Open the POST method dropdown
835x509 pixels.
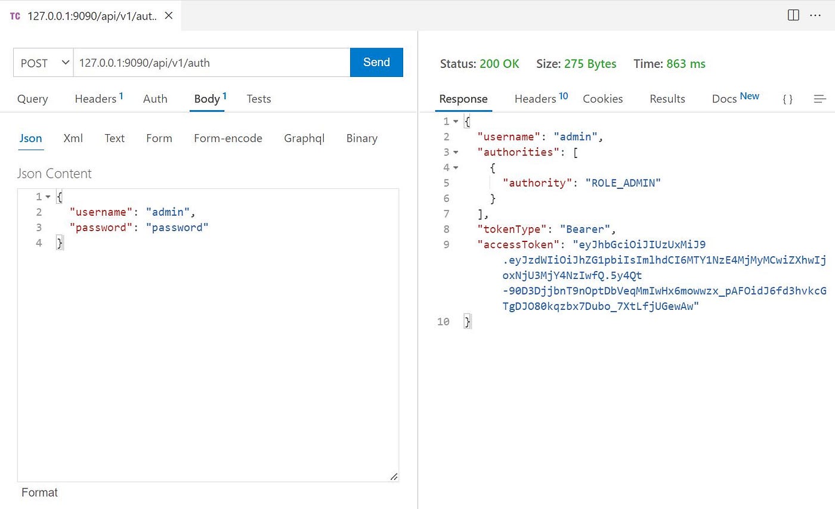(x=43, y=63)
